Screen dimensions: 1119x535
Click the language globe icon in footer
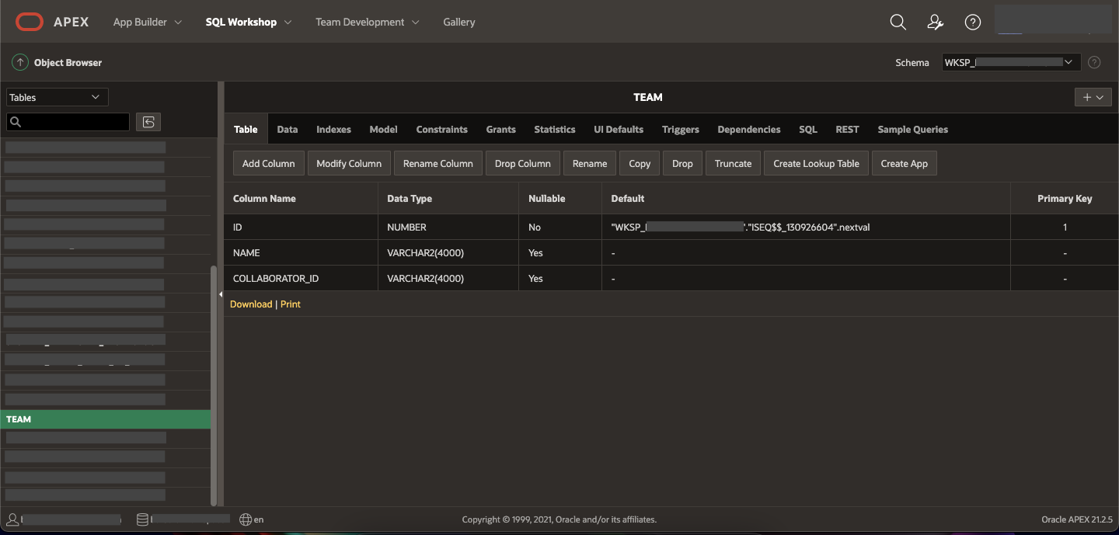pyautogui.click(x=246, y=519)
